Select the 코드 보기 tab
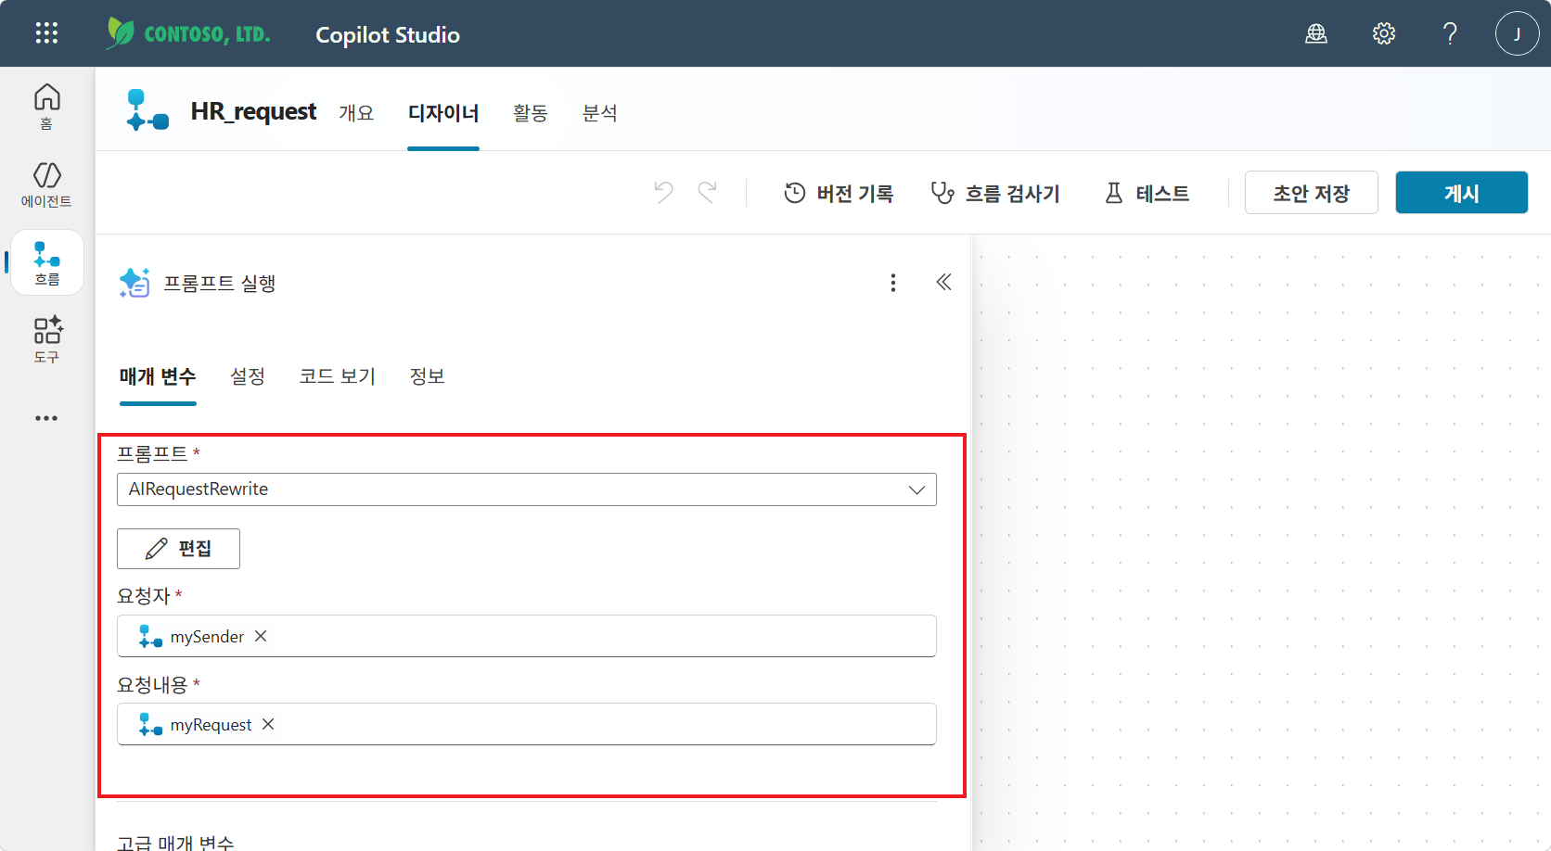The image size is (1551, 851). 338,376
